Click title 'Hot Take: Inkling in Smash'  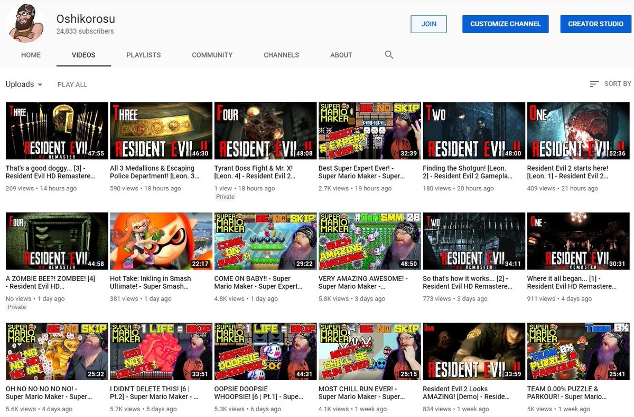[x=151, y=283]
